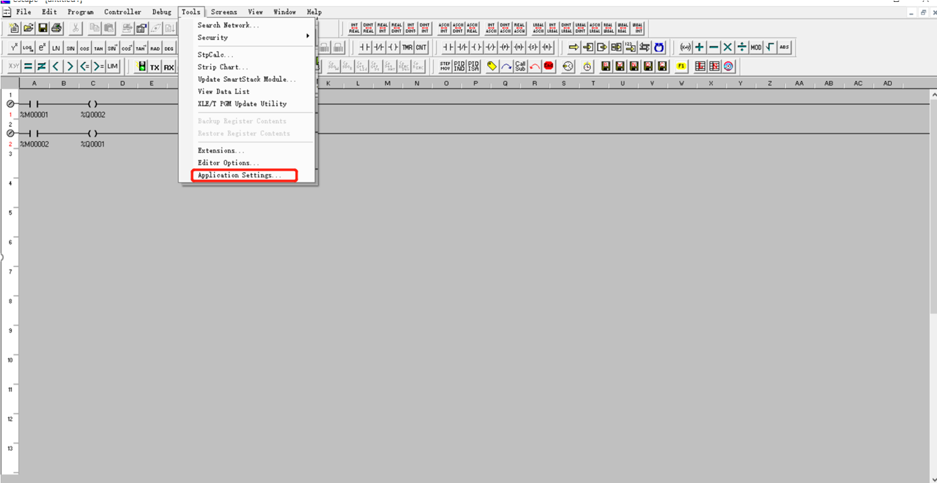
Task: Select the %Q0002 coil label
Action: pos(93,115)
